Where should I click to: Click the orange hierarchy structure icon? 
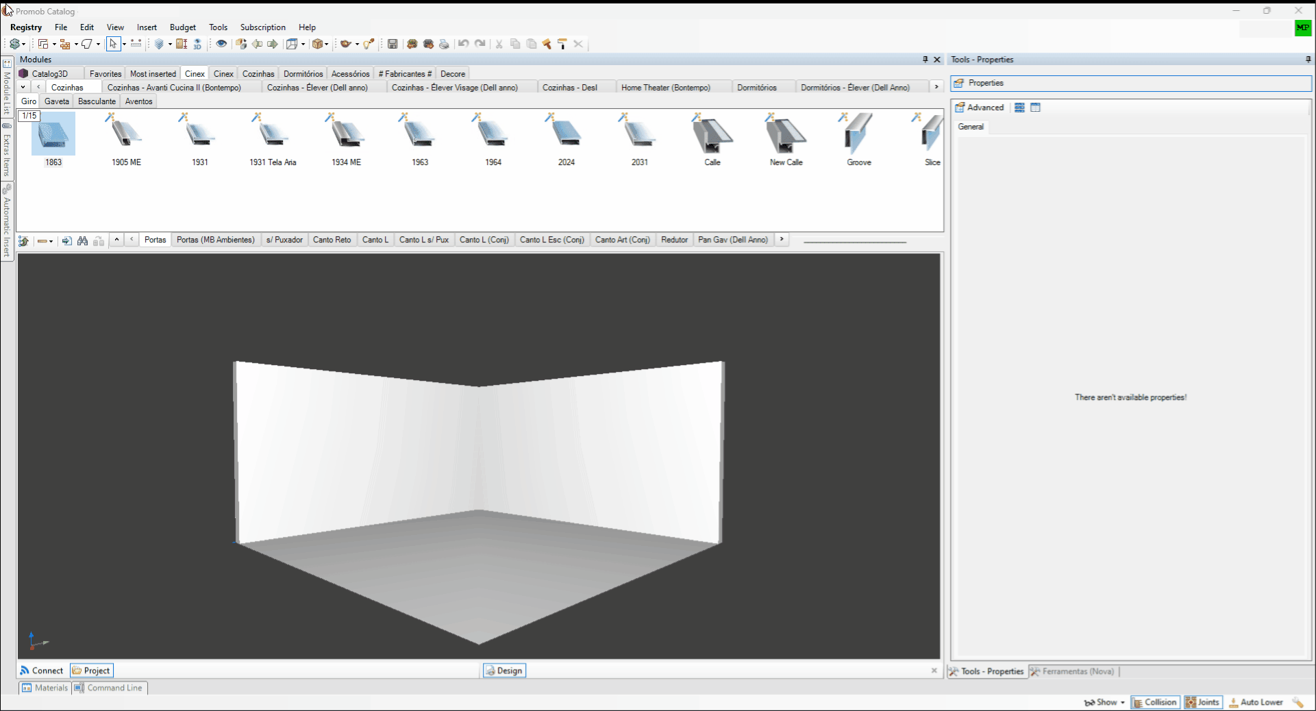coord(65,44)
